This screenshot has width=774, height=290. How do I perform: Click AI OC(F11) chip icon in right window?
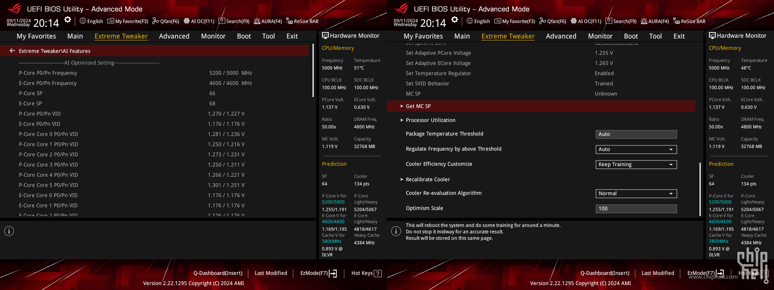[x=574, y=21]
